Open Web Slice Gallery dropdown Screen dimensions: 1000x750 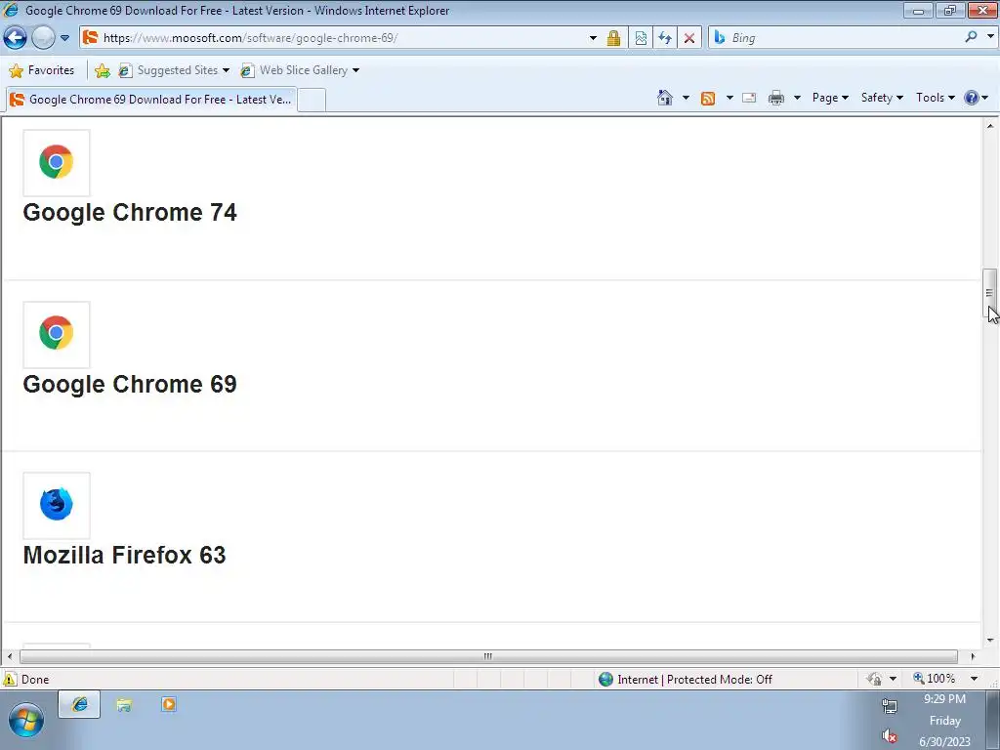[300, 70]
